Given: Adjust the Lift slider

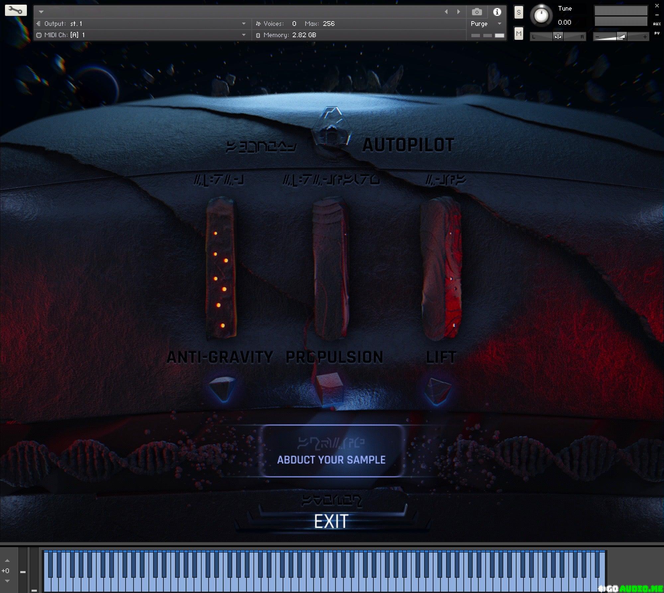Looking at the screenshot, I should 441,268.
